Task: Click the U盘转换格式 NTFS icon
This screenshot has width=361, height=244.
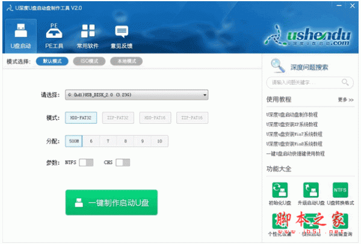Action: click(x=341, y=190)
